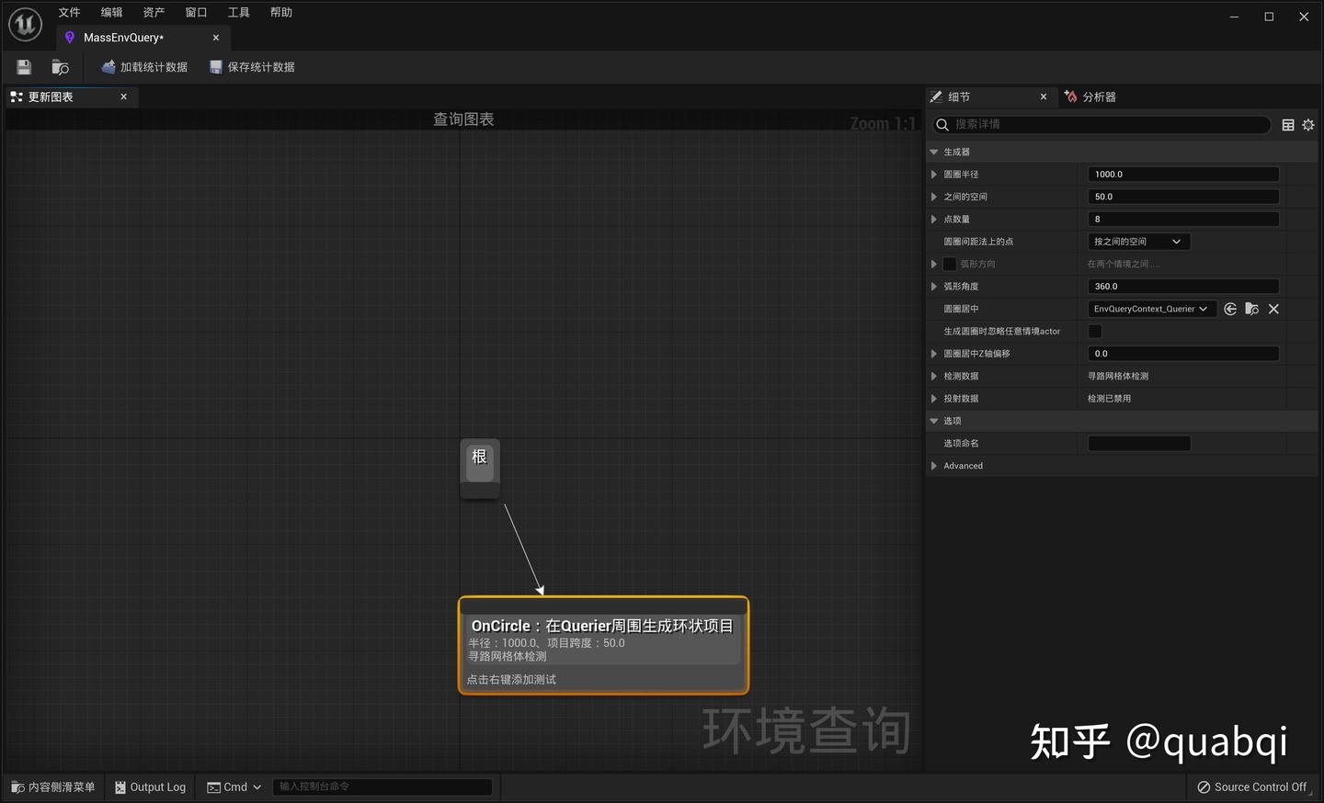
Task: Open the Output Log panel
Action: pyautogui.click(x=150, y=786)
